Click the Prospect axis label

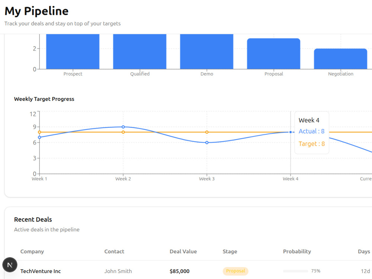73,74
